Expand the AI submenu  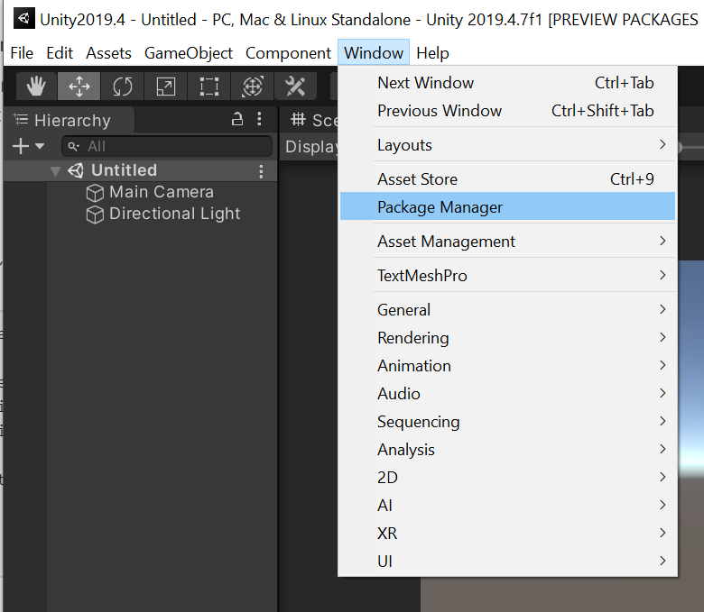[507, 506]
